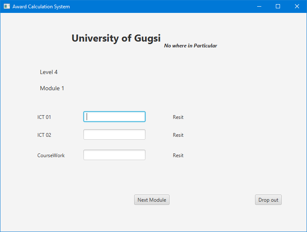Image resolution: width=307 pixels, height=232 pixels.
Task: Close the Award Calculation System window
Action: pyautogui.click(x=297, y=7)
